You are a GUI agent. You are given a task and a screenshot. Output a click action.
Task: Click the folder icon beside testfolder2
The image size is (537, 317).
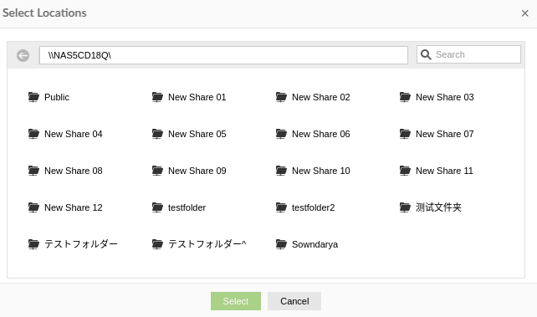(281, 207)
